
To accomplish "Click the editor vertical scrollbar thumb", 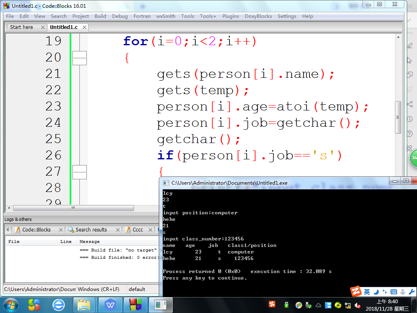I will [x=398, y=117].
